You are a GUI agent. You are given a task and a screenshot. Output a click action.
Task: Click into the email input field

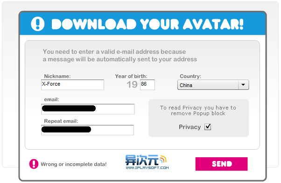coord(88,109)
